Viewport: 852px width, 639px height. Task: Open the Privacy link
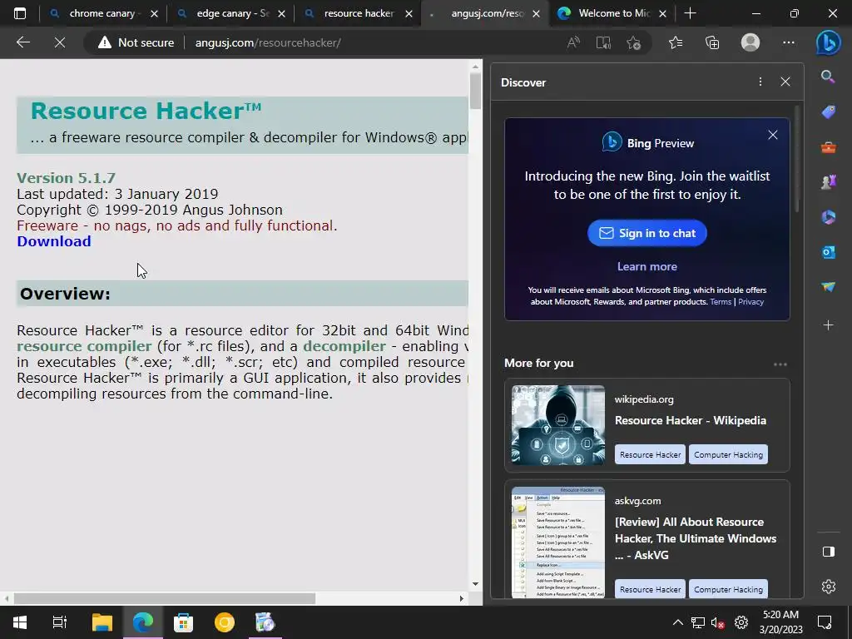750,302
